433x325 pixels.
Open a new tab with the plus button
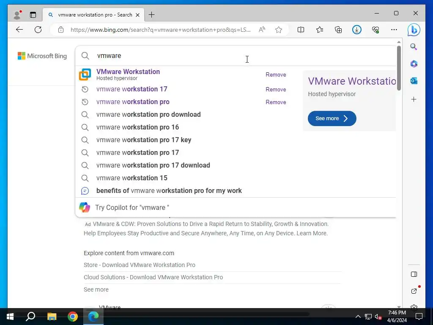click(152, 15)
